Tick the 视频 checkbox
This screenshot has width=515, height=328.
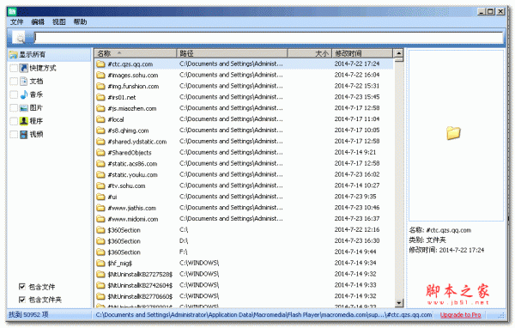(14, 134)
